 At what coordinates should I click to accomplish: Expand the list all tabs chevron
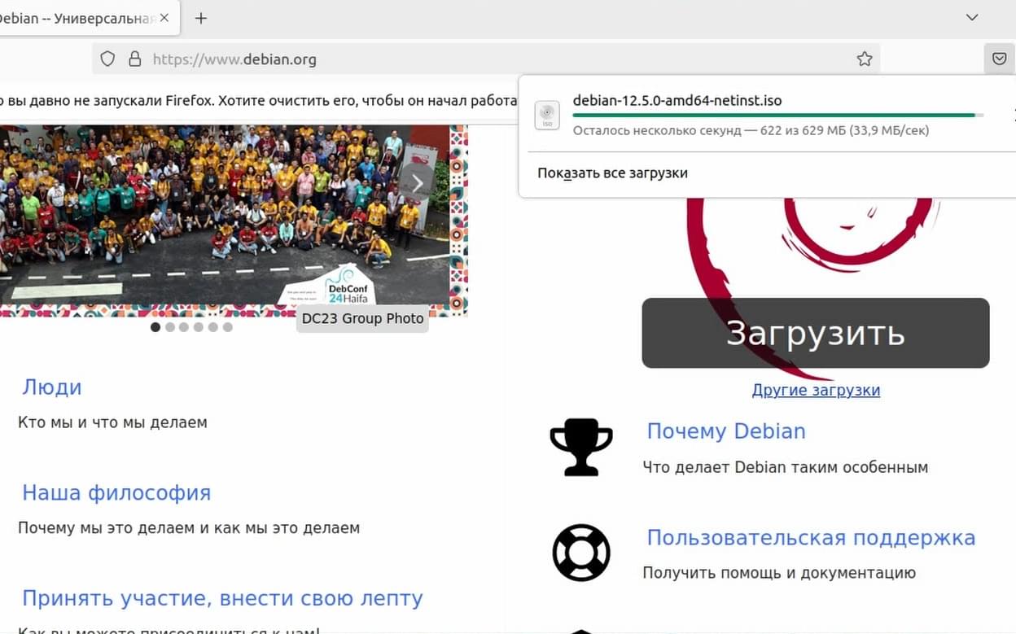coord(971,17)
